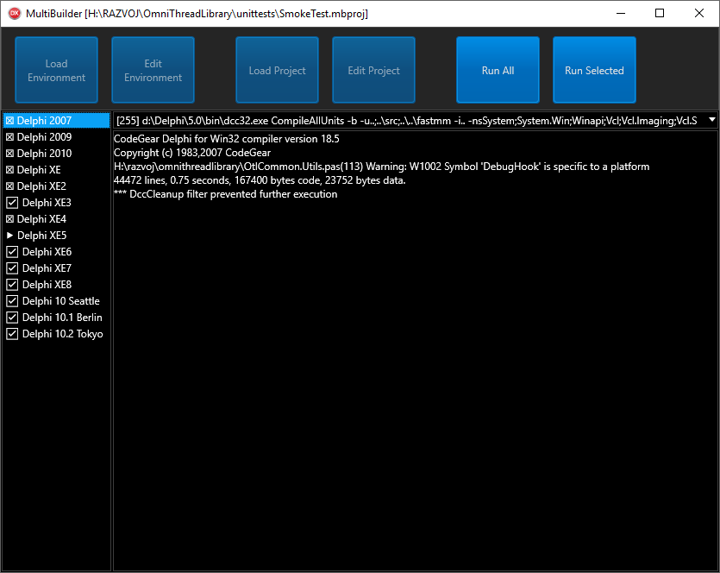The height and width of the screenshot is (573, 720).
Task: Select the Delphi XE list row
Action: pos(57,170)
